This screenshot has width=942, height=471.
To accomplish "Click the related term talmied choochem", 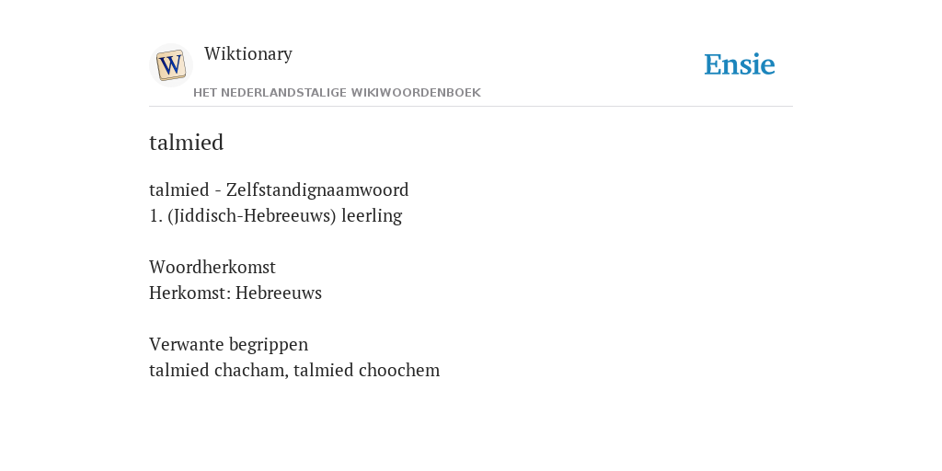I will click(x=366, y=370).
